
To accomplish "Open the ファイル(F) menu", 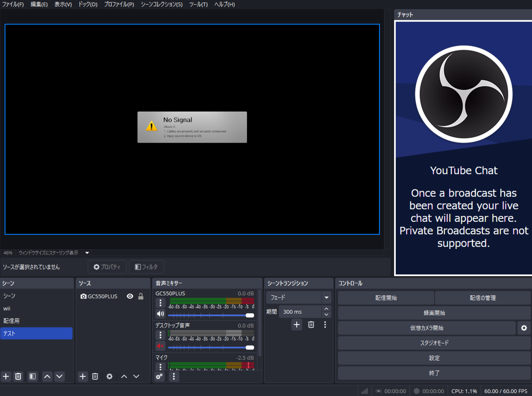I will click(13, 4).
